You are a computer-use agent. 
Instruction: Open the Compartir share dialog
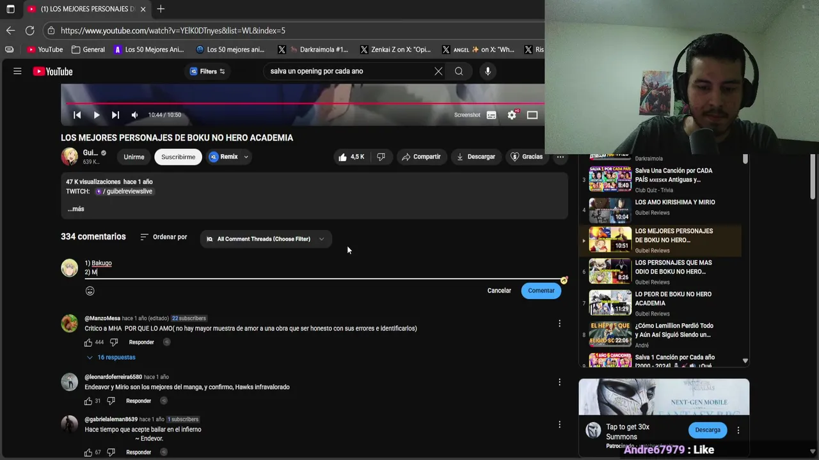(x=421, y=157)
